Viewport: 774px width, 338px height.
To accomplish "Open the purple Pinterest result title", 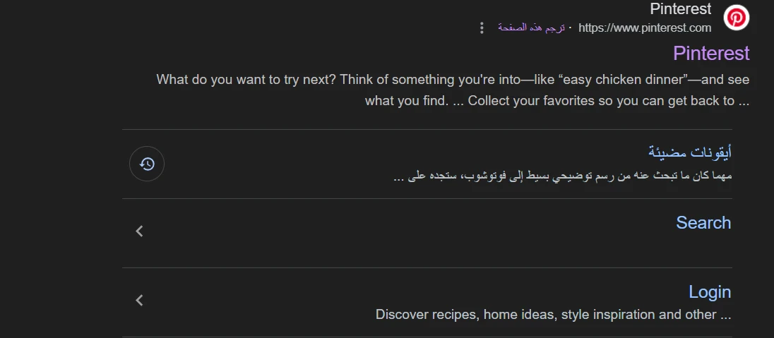I will coord(711,54).
